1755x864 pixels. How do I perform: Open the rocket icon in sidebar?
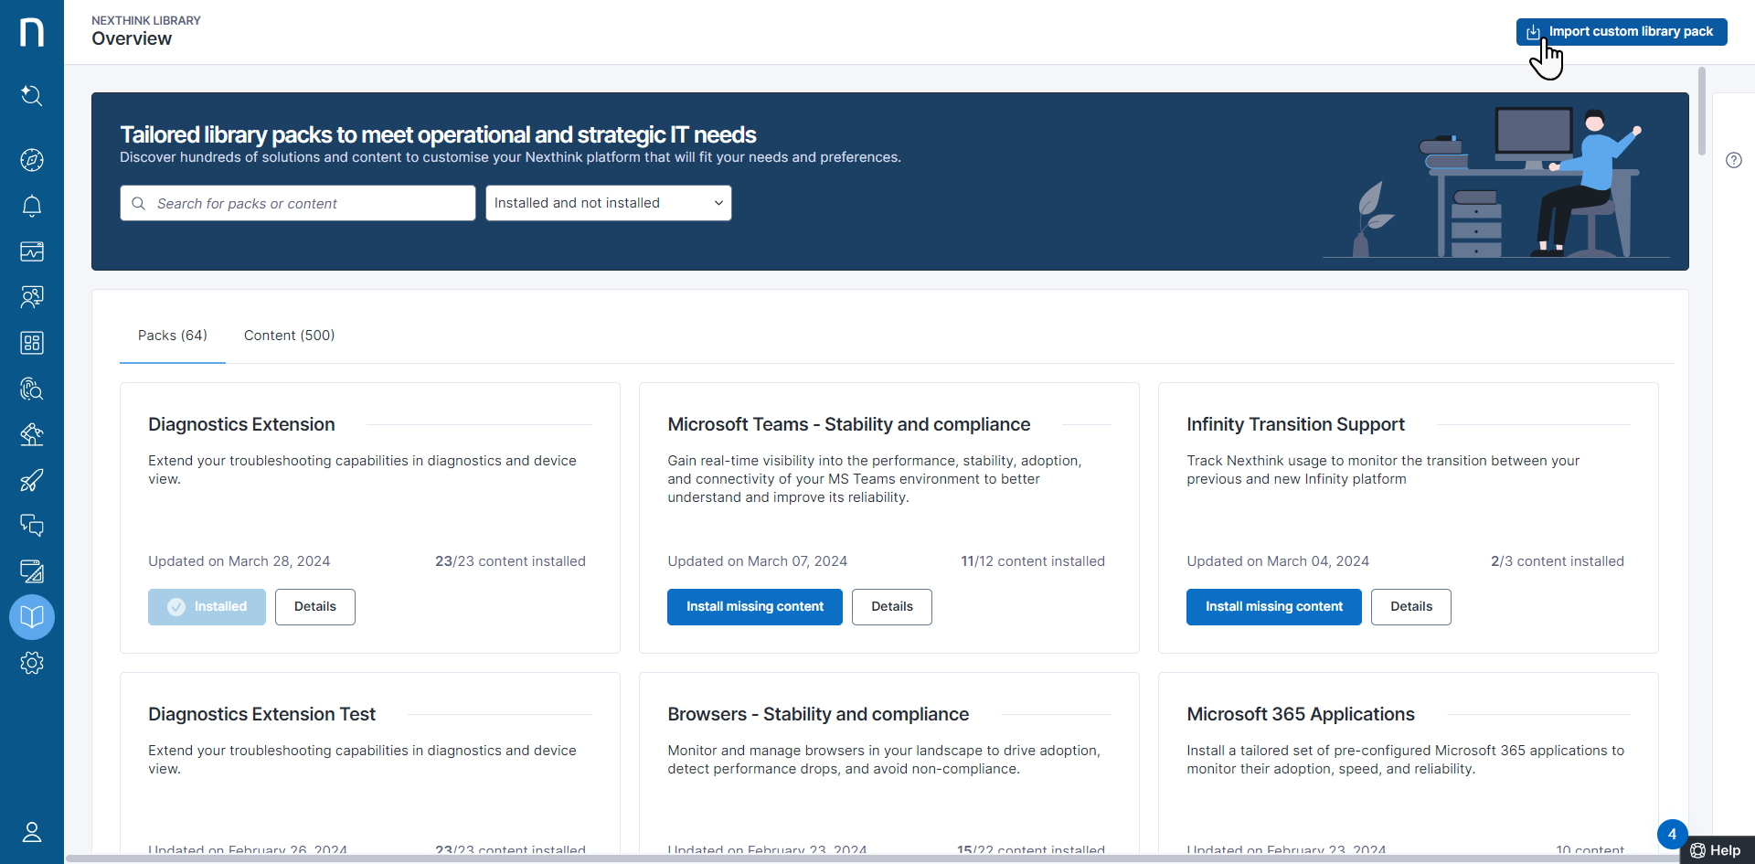32,480
